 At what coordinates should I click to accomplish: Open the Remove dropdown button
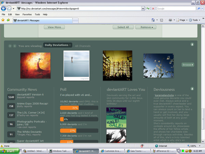tap(146, 27)
